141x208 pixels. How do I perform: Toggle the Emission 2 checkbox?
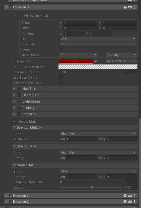point(11,202)
